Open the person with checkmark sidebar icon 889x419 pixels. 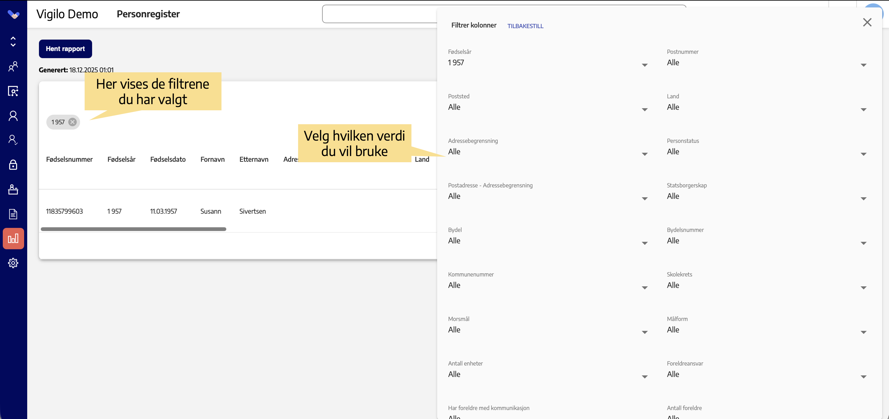13,140
